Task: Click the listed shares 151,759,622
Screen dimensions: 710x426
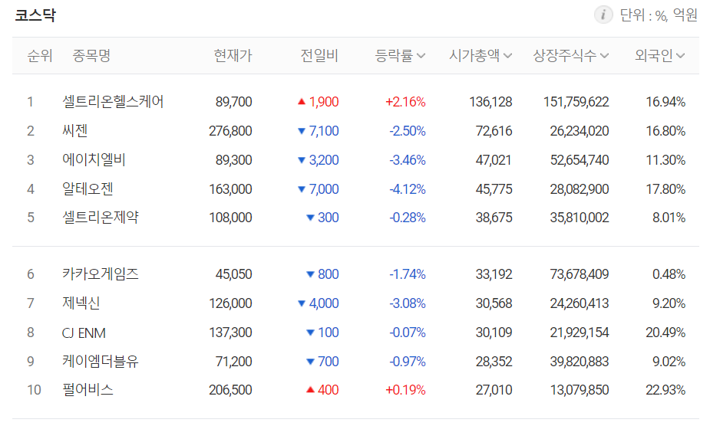Action: click(576, 102)
